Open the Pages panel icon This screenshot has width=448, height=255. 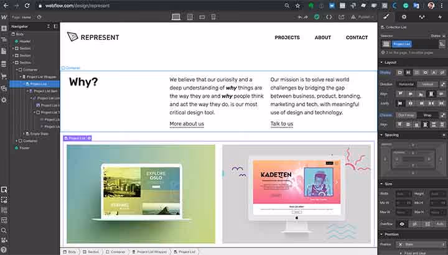click(x=4, y=52)
